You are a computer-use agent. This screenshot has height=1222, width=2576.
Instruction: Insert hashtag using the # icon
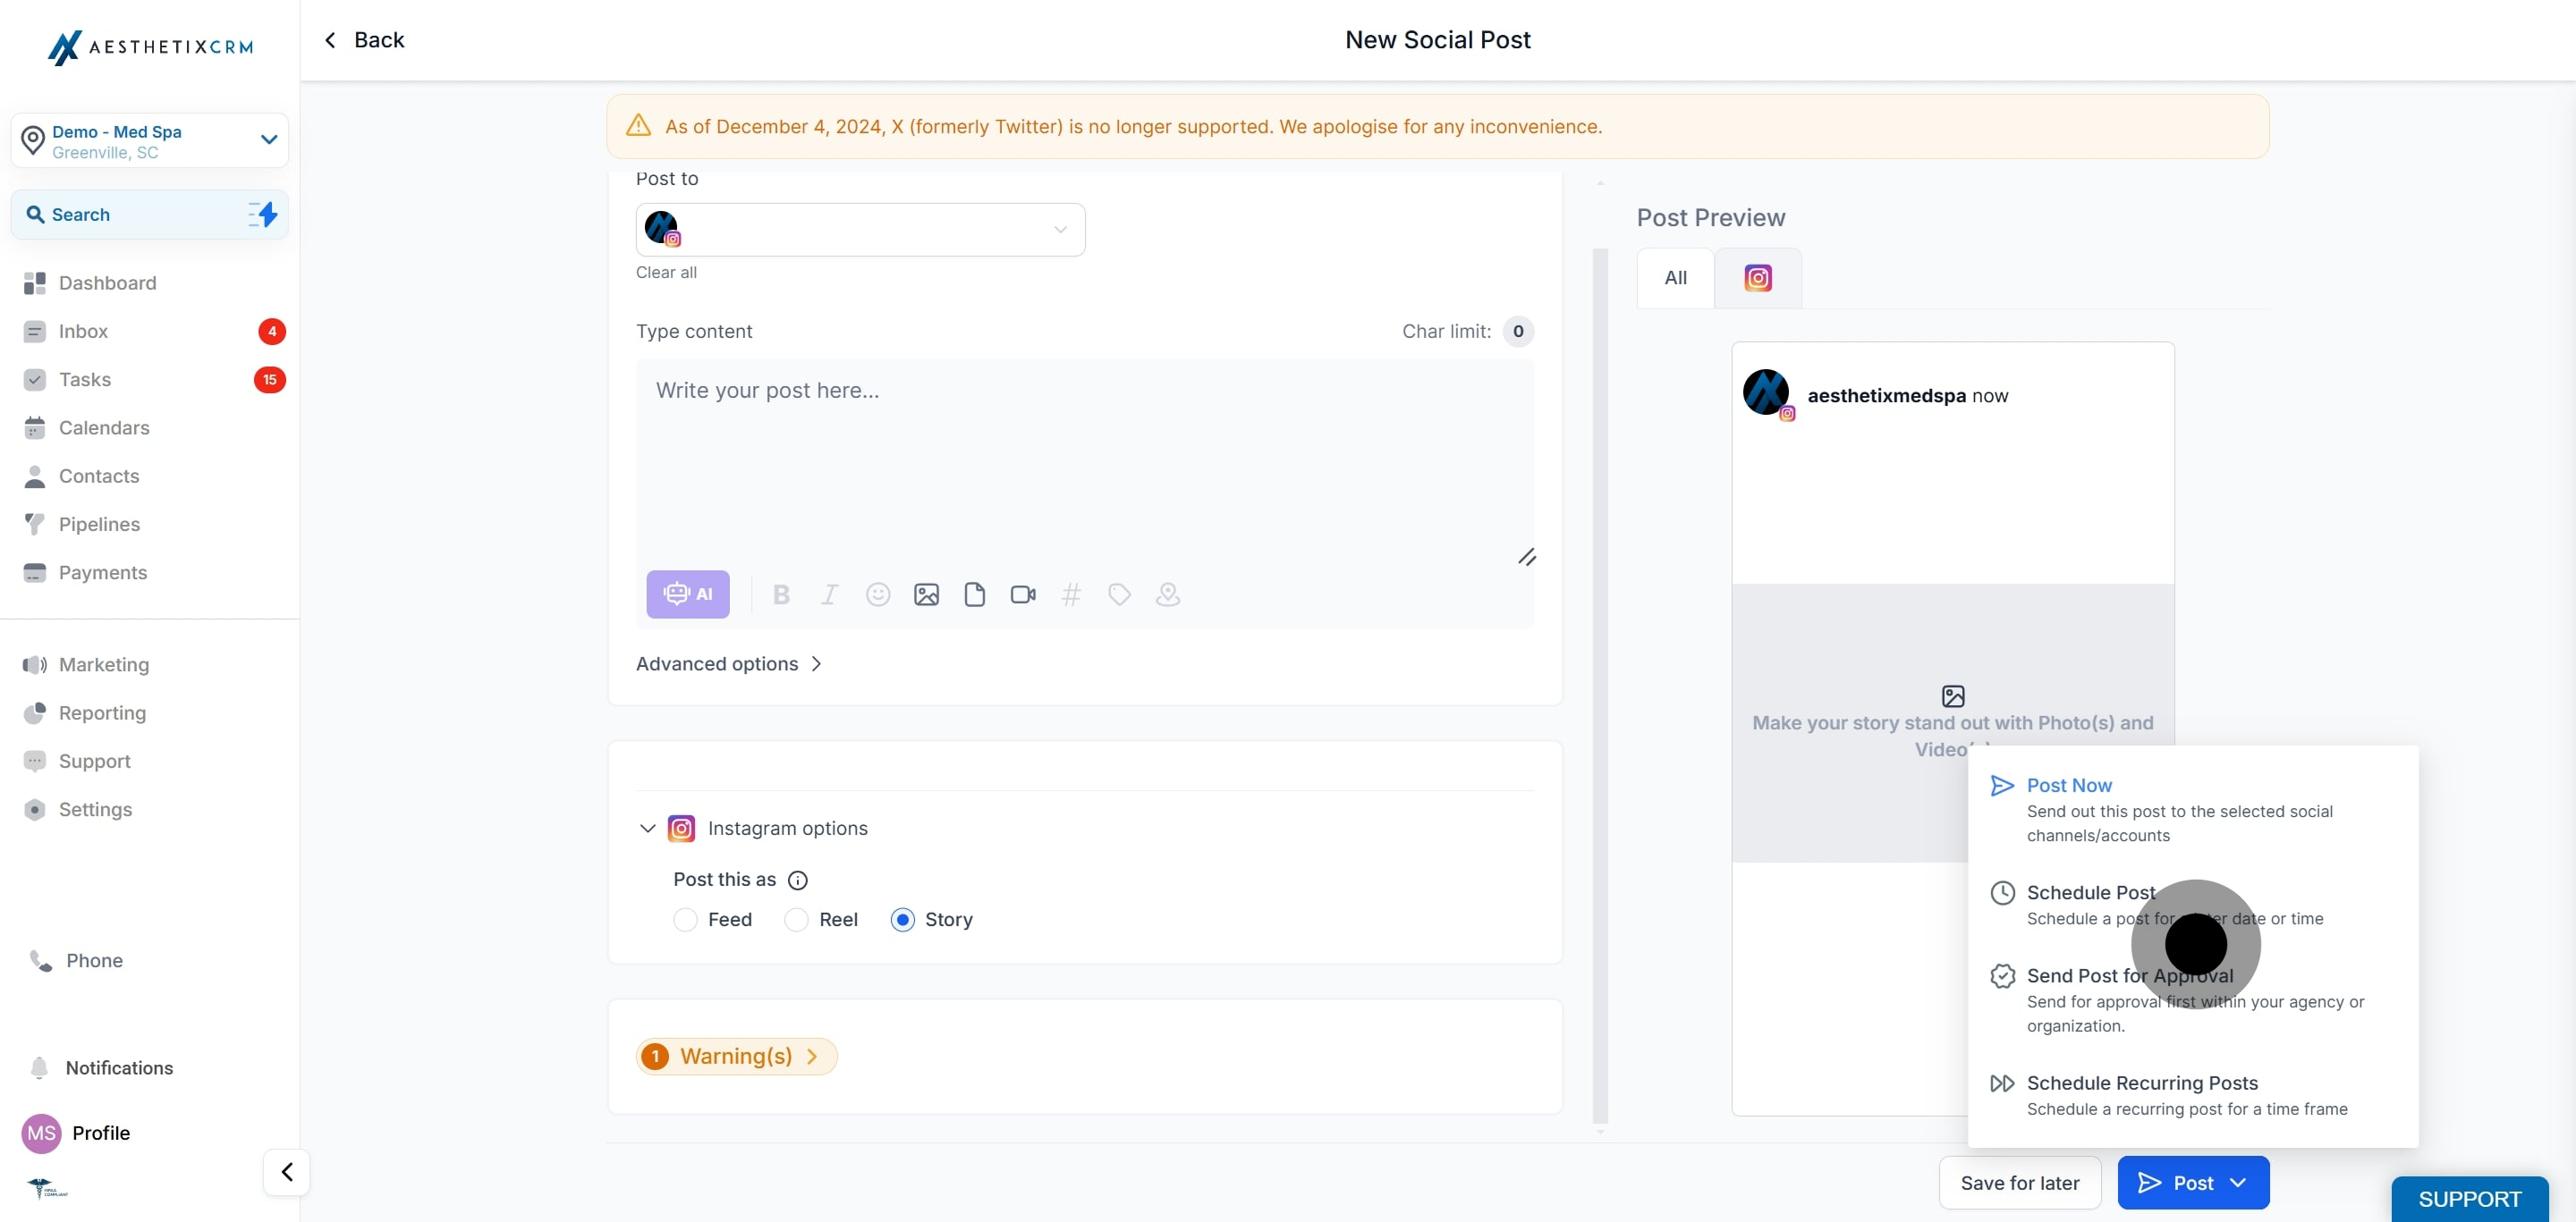point(1070,594)
